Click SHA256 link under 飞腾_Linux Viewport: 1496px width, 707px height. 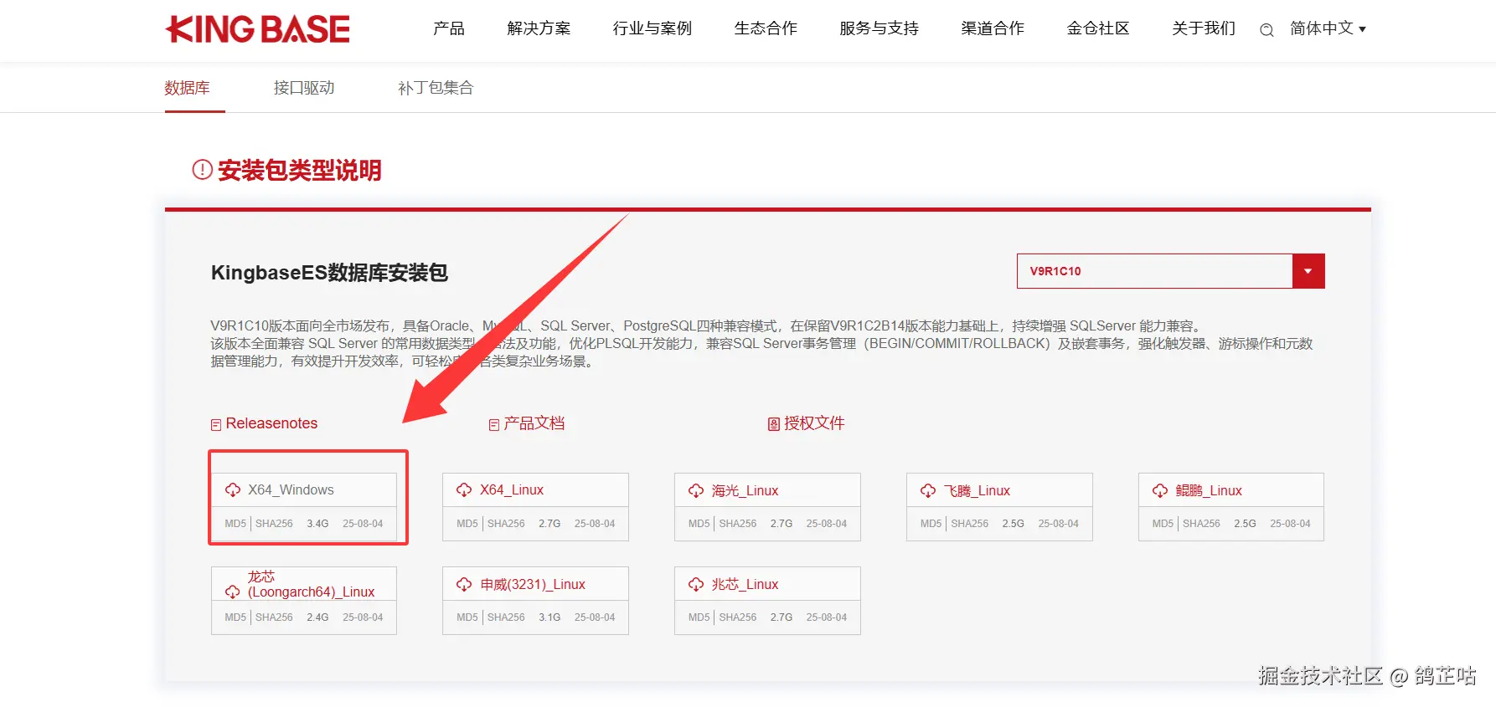(x=970, y=524)
